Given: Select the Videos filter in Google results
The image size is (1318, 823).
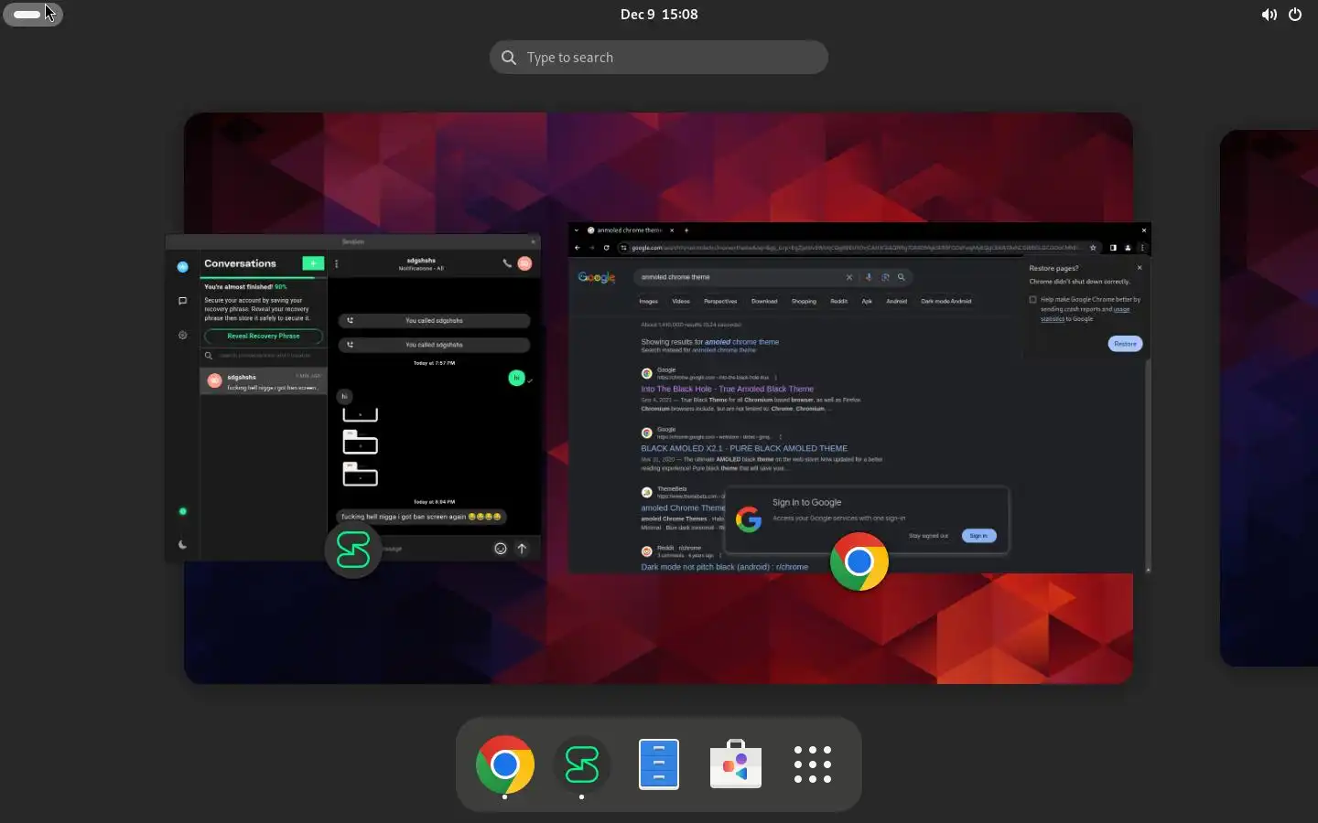Looking at the screenshot, I should point(681,301).
